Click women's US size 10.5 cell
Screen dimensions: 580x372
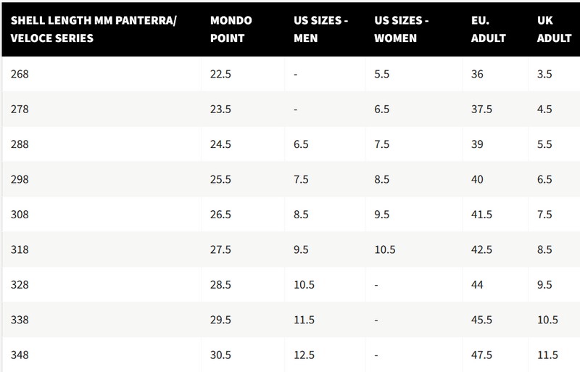[385, 250]
